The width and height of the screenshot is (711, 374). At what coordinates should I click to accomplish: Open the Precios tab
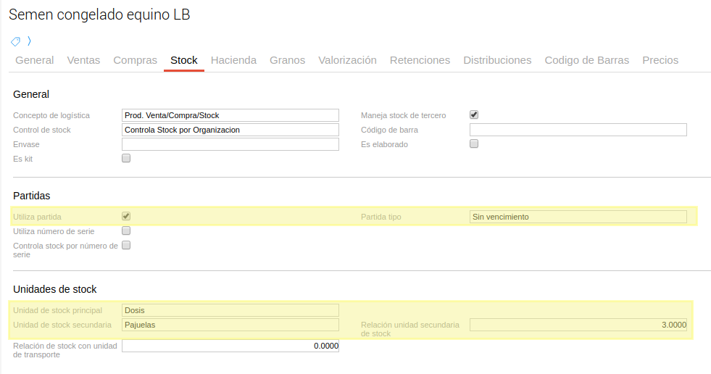tap(660, 60)
